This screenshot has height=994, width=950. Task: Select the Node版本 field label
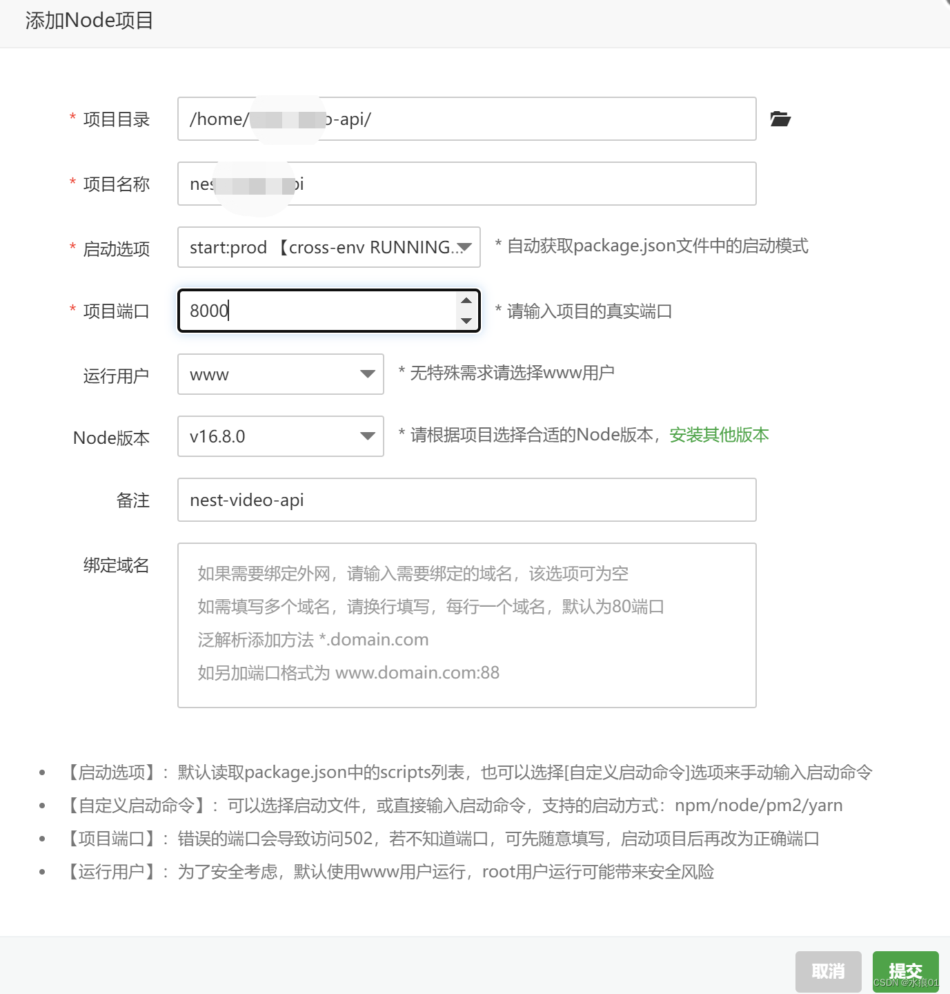click(x=112, y=438)
